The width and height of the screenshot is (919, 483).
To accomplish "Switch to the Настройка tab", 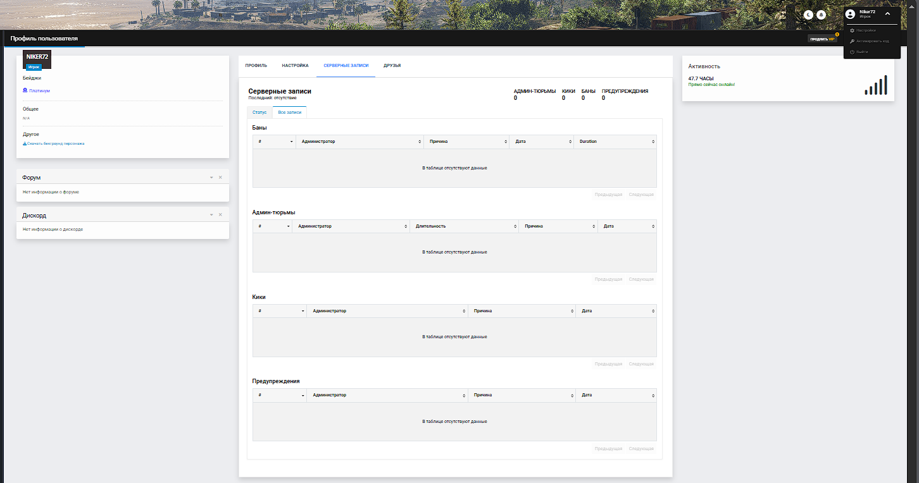I will (x=296, y=66).
